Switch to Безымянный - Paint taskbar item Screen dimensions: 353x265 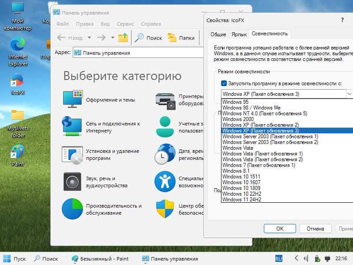pyautogui.click(x=100, y=259)
